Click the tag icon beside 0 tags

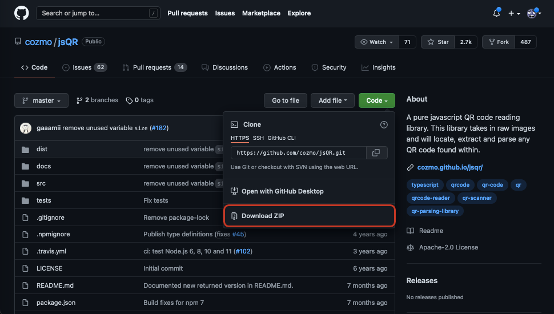click(129, 100)
